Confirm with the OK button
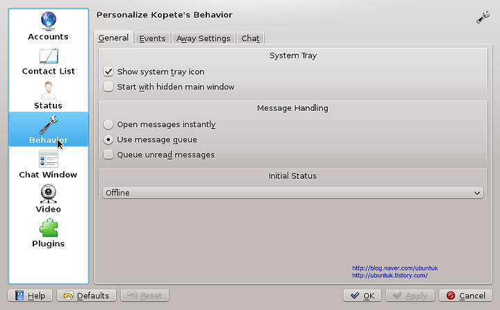Image resolution: width=500 pixels, height=310 pixels. point(362,295)
